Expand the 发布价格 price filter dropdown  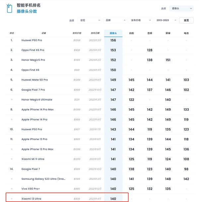(140, 20)
